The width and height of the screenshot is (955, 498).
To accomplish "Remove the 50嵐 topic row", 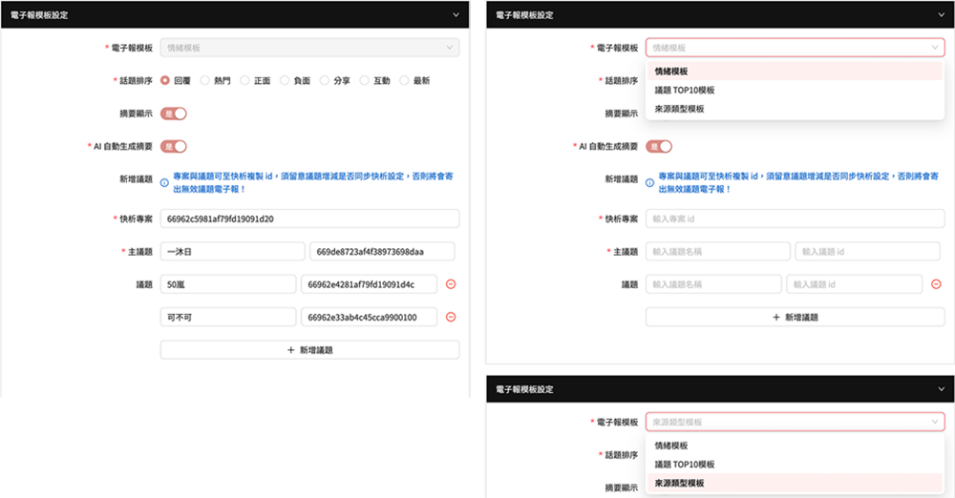I will [451, 284].
